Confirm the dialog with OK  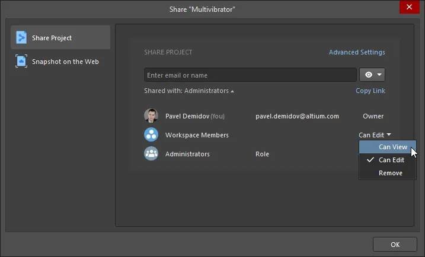395,245
